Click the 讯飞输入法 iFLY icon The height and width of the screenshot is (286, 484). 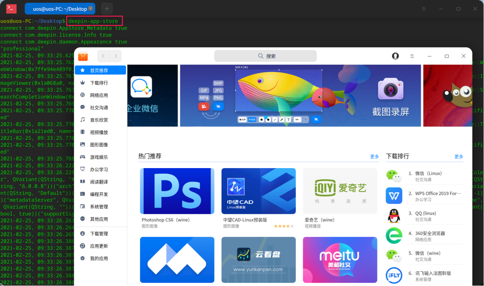(394, 276)
